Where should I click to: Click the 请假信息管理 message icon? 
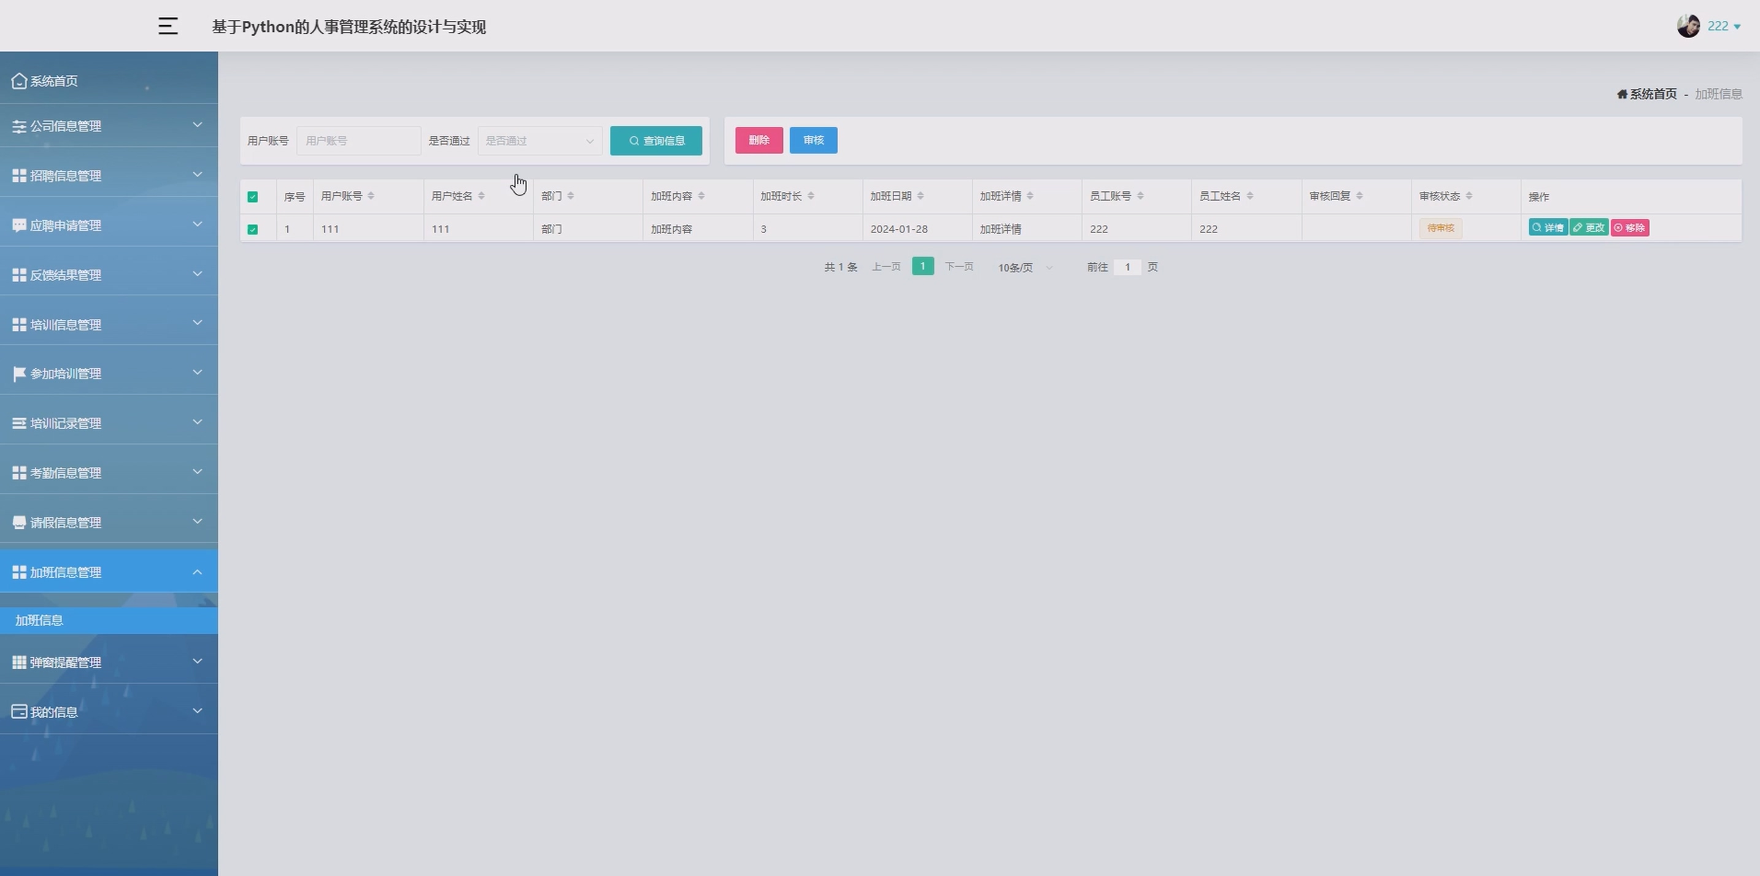(x=19, y=522)
